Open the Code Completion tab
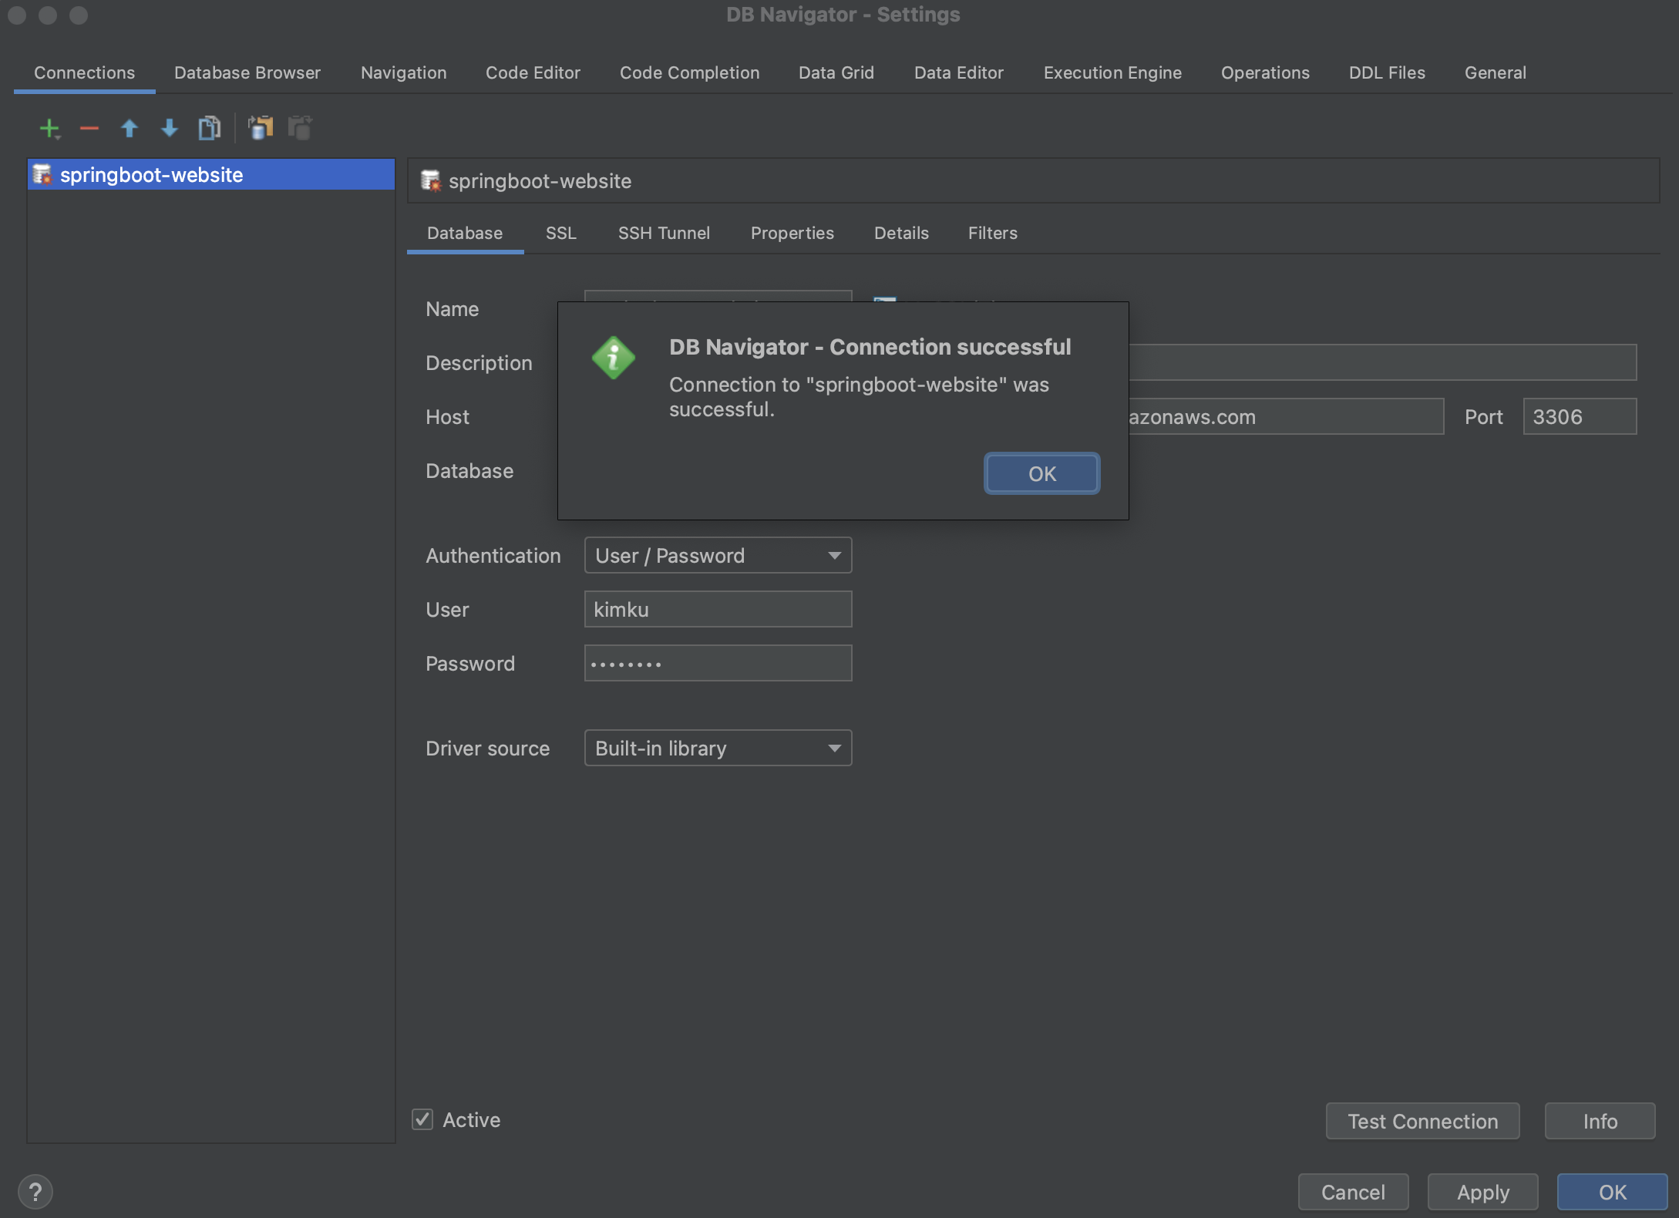The width and height of the screenshot is (1679, 1218). [690, 72]
